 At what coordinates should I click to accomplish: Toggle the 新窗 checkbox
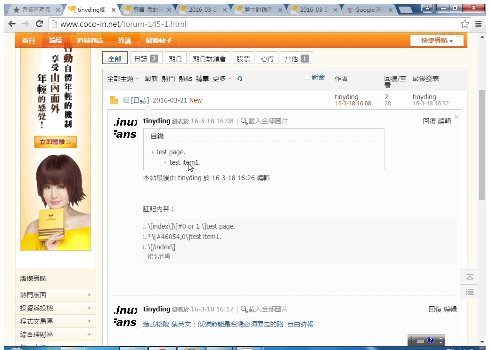pos(308,77)
